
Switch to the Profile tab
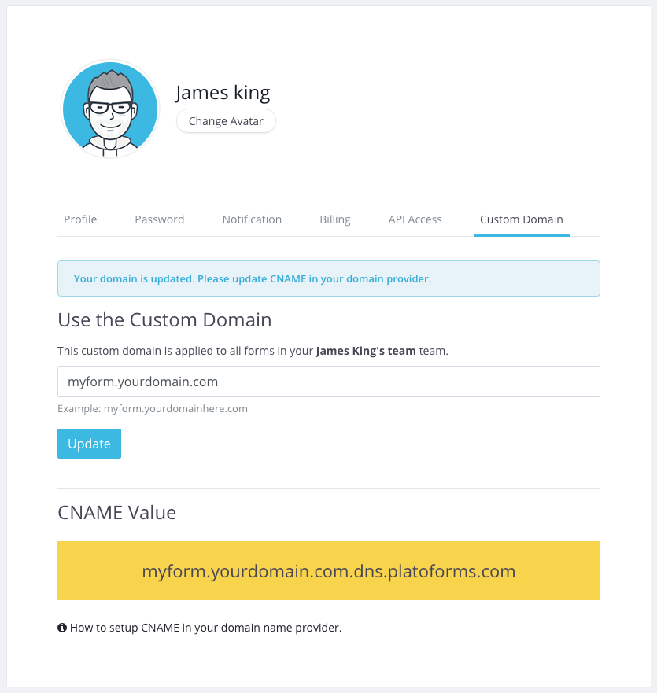coord(80,219)
